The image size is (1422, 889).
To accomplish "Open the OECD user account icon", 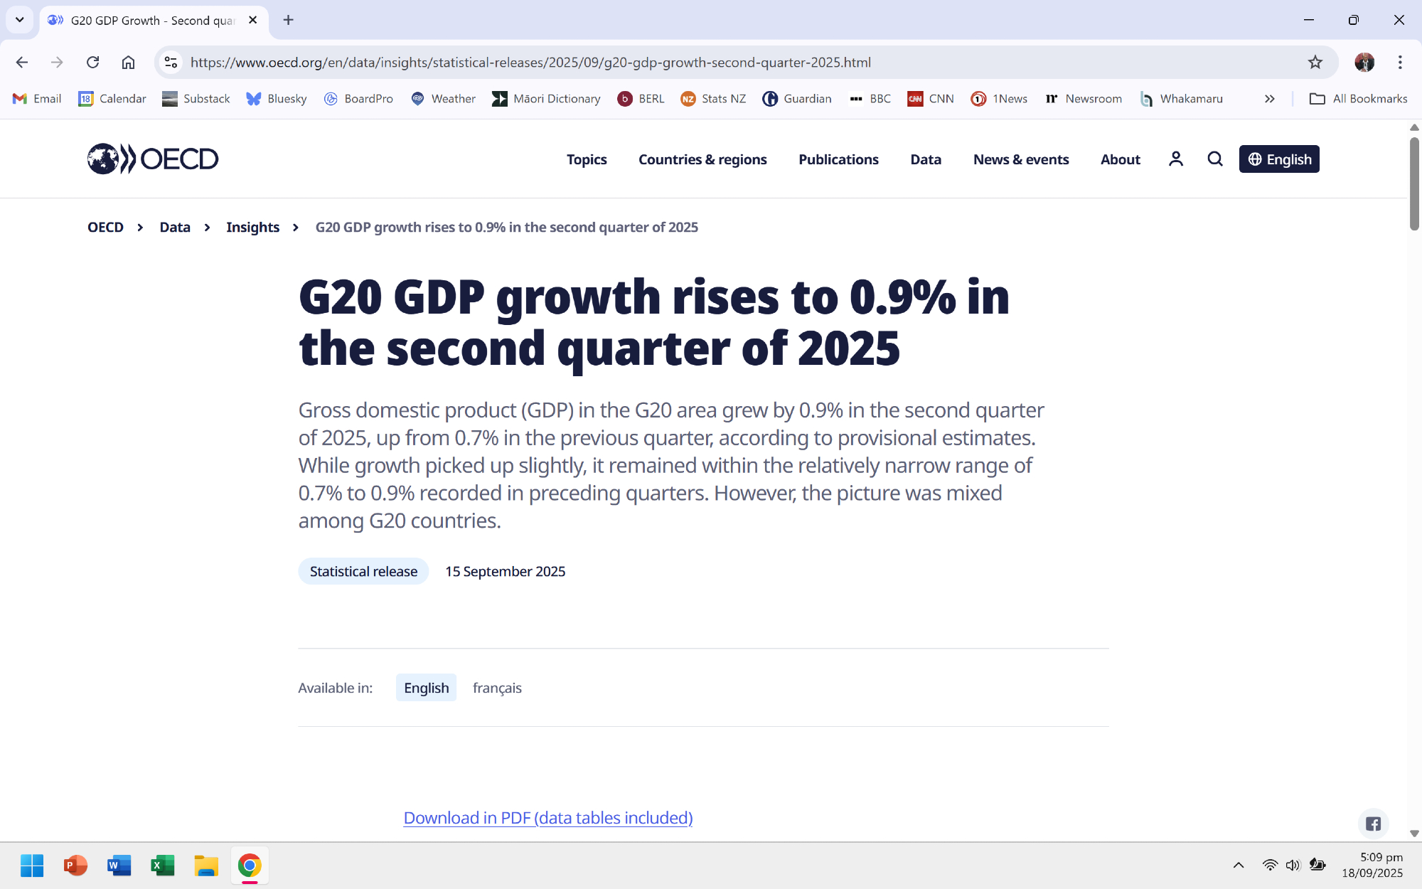I will tap(1176, 159).
